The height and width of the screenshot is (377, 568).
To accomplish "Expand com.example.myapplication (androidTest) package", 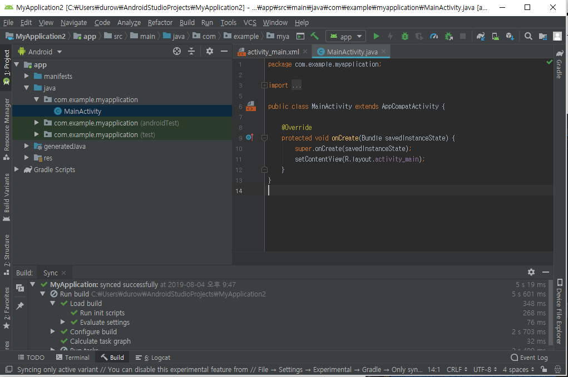I will [x=37, y=123].
